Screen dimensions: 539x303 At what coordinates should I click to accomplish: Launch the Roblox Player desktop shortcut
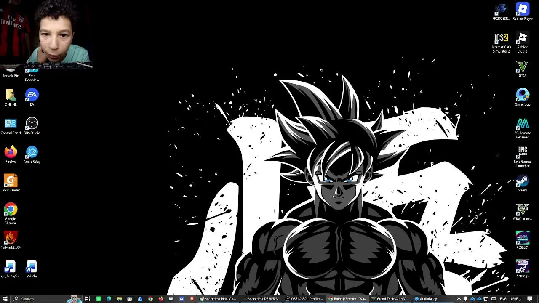[x=522, y=12]
